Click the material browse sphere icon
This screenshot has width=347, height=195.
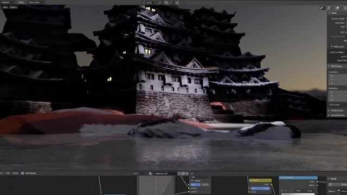[x=151, y=173]
